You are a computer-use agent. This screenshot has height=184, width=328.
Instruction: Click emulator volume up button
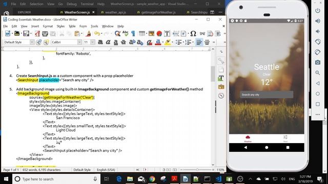pyautogui.click(x=318, y=21)
